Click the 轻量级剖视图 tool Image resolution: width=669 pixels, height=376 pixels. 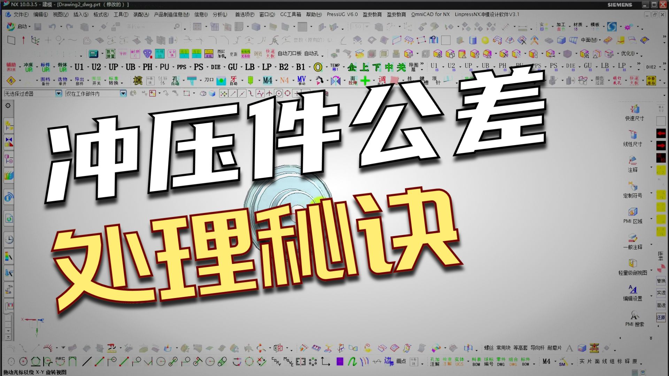pos(632,267)
